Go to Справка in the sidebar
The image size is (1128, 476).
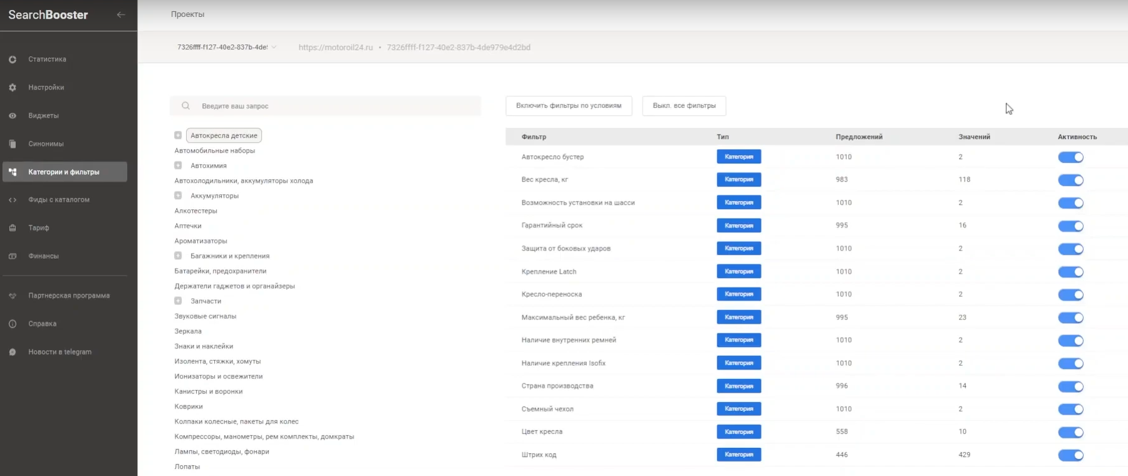42,324
